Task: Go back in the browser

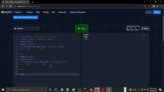Action: coord(3,6)
